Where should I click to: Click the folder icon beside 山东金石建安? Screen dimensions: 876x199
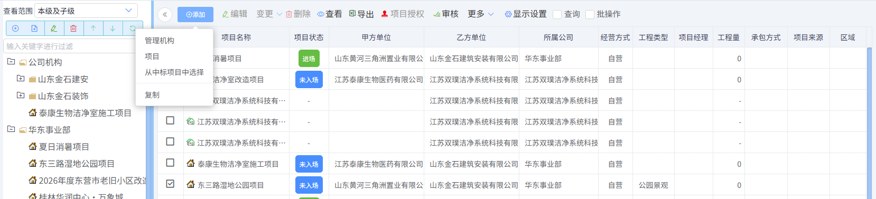pos(32,79)
